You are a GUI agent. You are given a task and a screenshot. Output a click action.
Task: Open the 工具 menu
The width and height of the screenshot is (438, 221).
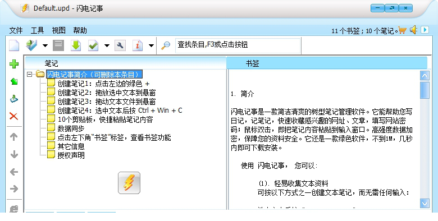click(37, 30)
